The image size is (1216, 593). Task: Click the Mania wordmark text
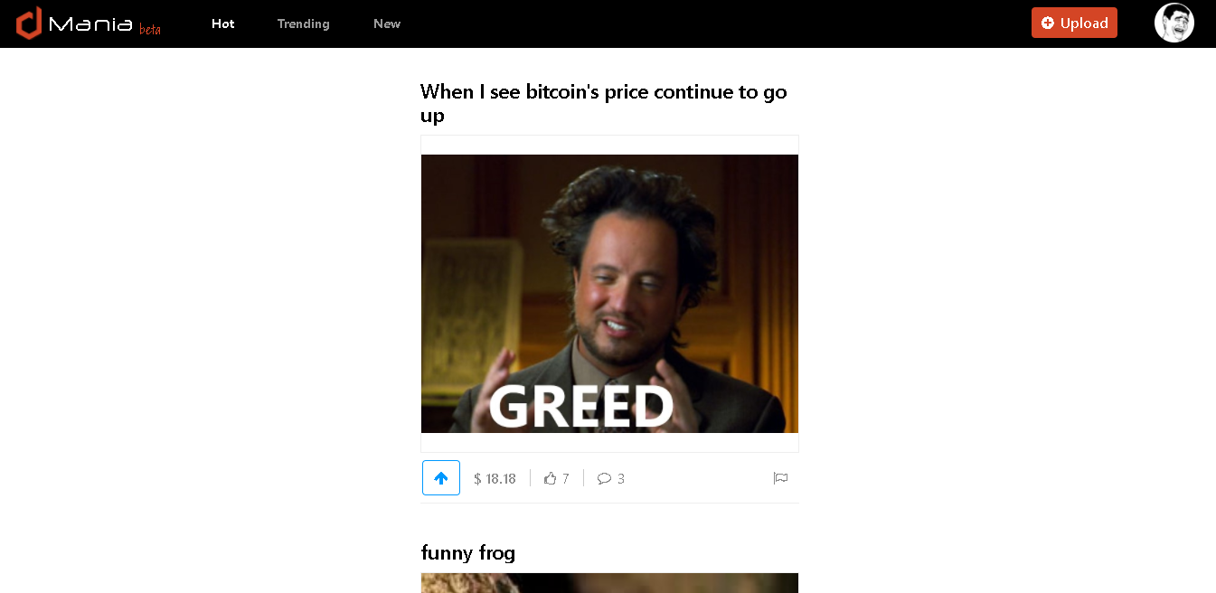(x=90, y=24)
